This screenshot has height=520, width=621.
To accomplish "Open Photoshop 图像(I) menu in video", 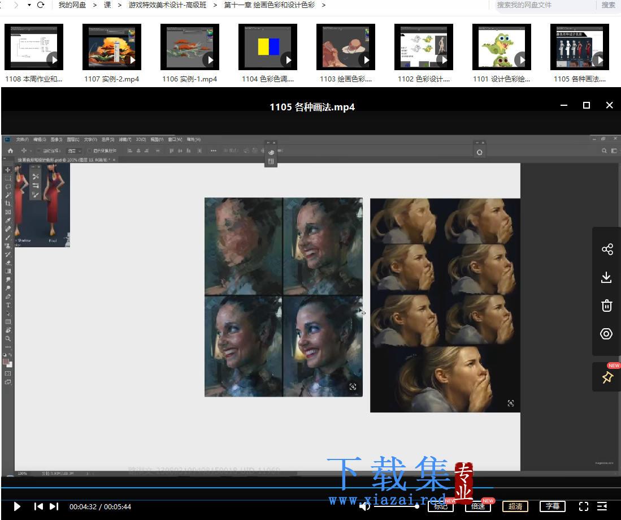I will [x=57, y=140].
